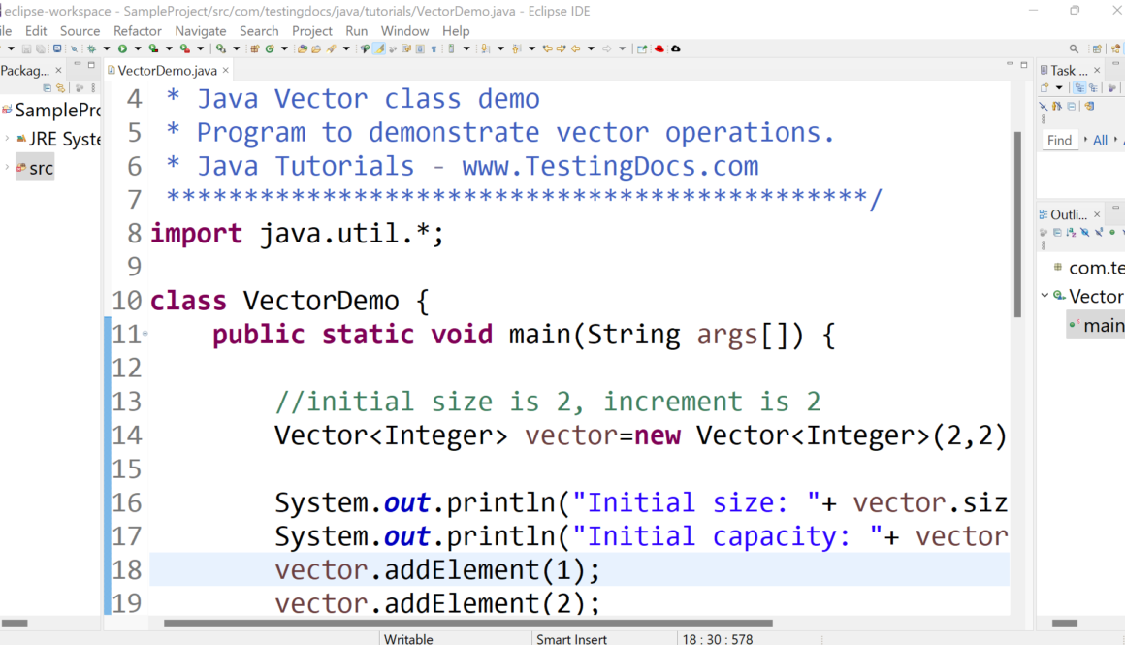Expand the JRE System Library node

coord(7,139)
